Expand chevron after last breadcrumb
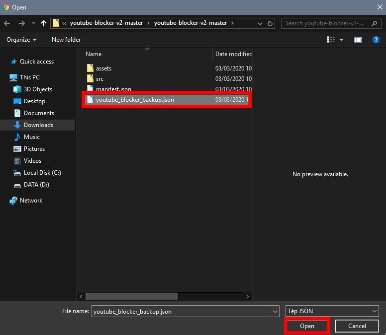 (232, 23)
